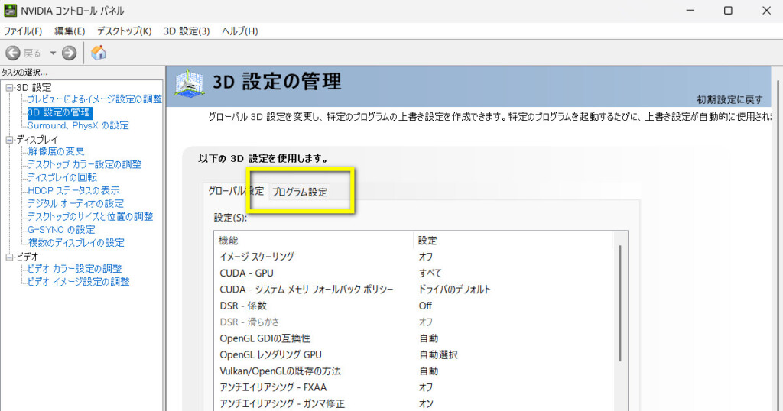Click the Back arrow icon in toolbar
Image resolution: width=783 pixels, height=411 pixels.
pyautogui.click(x=13, y=53)
